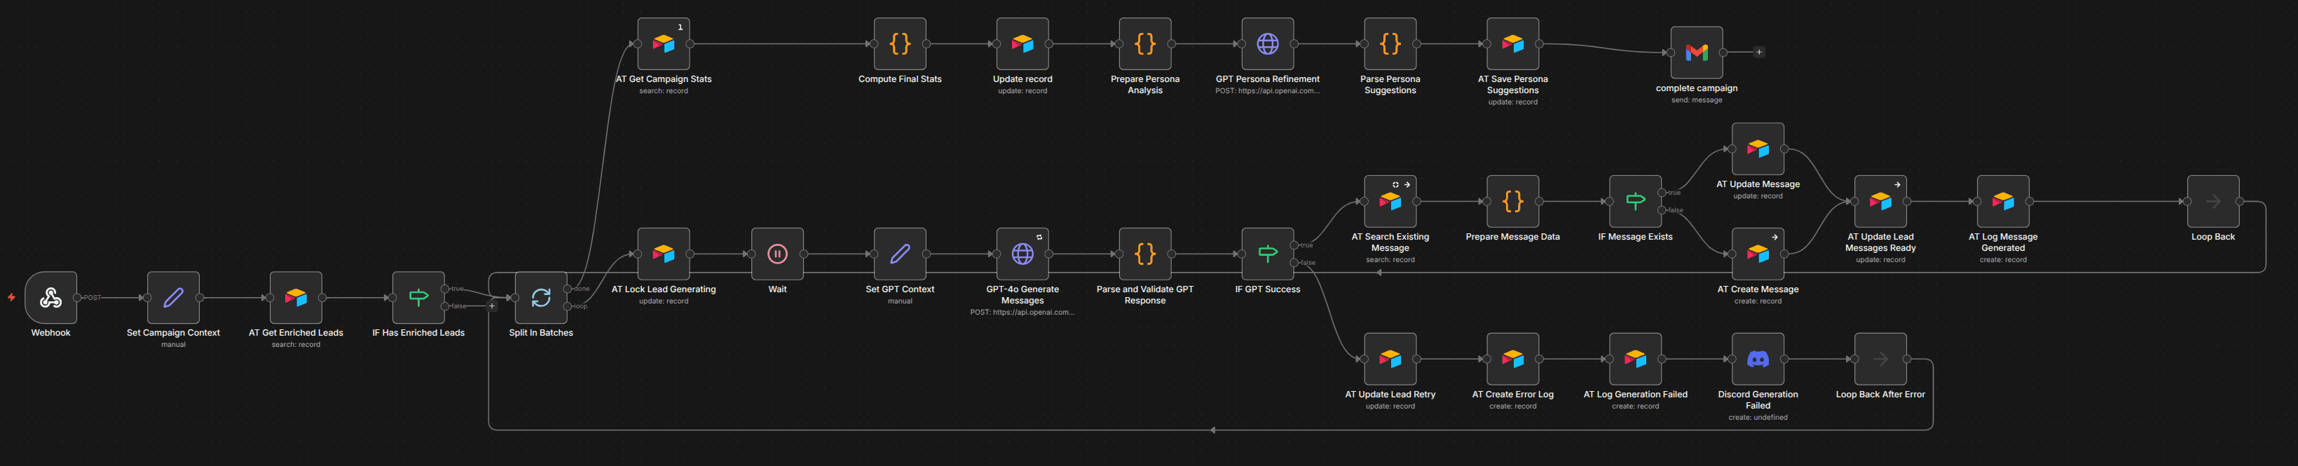Select the Loop Back no-op node

point(2213,202)
